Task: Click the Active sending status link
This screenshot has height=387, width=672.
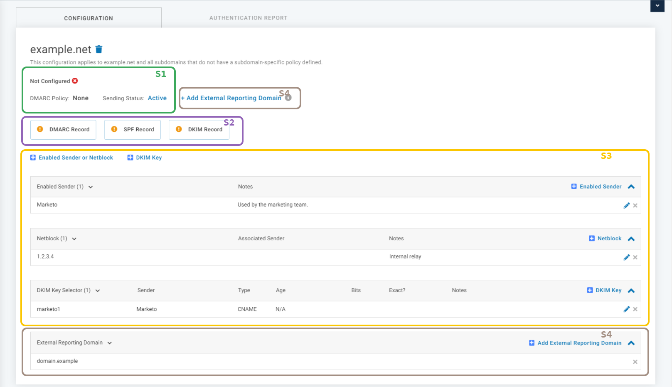Action: (157, 98)
